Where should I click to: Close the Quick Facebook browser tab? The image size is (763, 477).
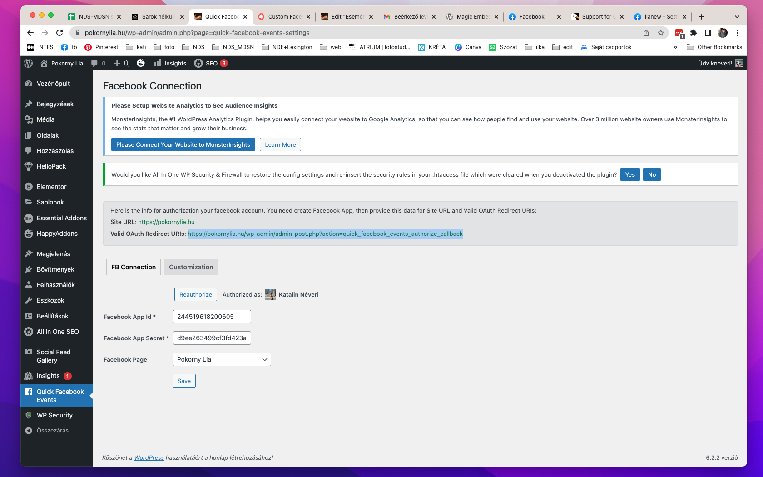point(245,17)
